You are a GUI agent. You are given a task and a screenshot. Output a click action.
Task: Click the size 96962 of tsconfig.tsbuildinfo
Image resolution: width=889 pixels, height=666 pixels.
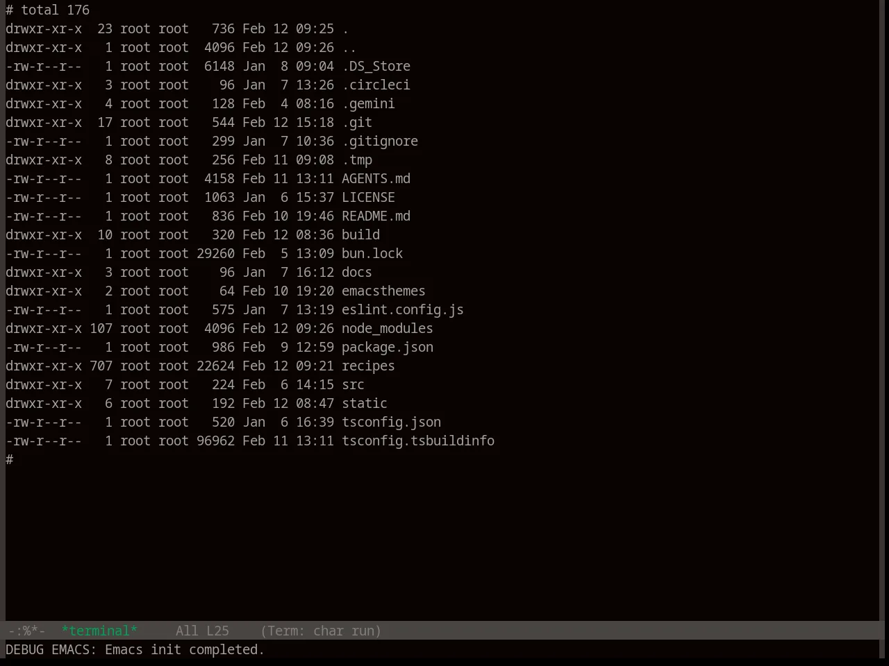pyautogui.click(x=215, y=441)
